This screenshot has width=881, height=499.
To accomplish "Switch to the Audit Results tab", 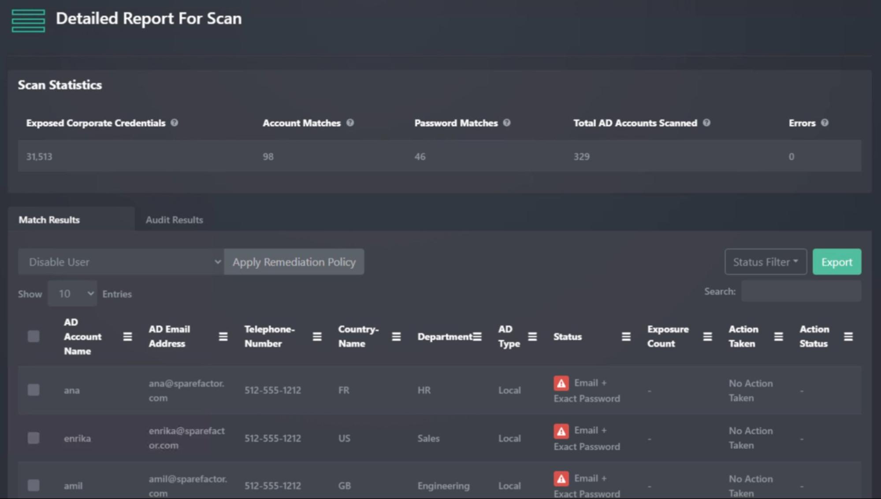I will pyautogui.click(x=174, y=220).
